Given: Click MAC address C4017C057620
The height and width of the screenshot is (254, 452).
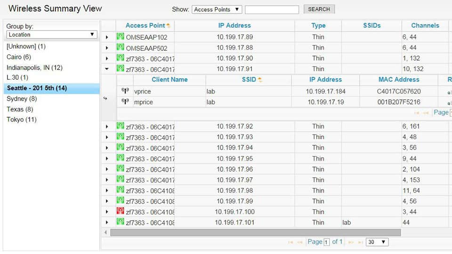Looking at the screenshot, I should [399, 91].
